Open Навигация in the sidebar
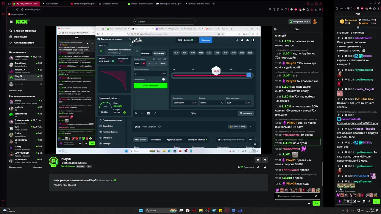381x214 pixels. click(18, 37)
